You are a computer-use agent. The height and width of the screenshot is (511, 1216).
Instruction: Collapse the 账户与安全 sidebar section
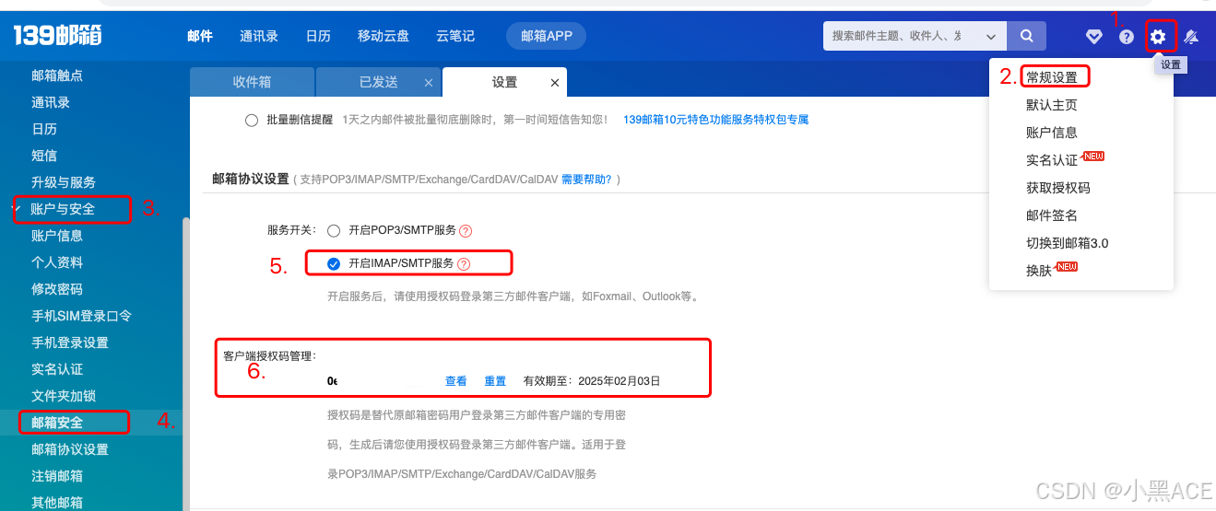[x=14, y=209]
